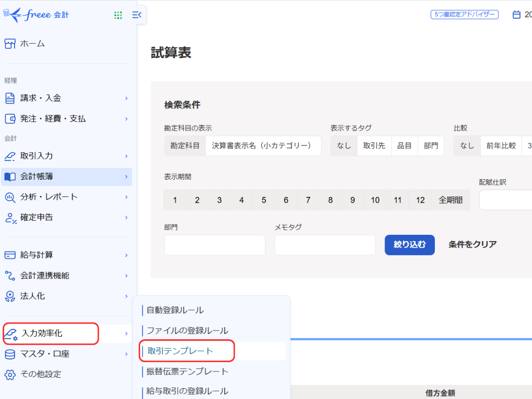Open the green apps grid icon

118,15
